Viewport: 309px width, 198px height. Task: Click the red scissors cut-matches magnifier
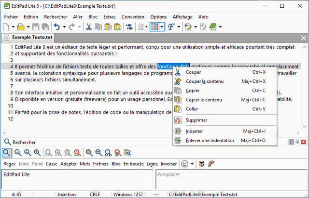click(118, 153)
